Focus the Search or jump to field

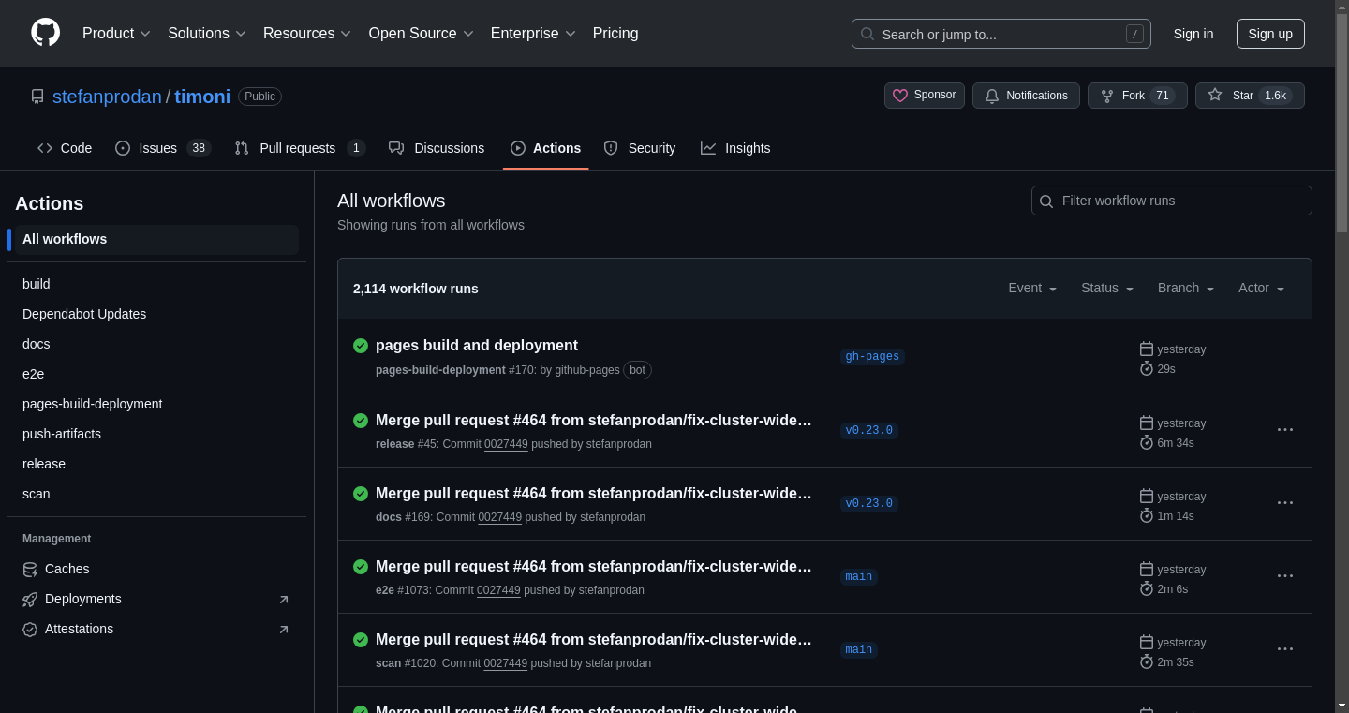point(1001,34)
